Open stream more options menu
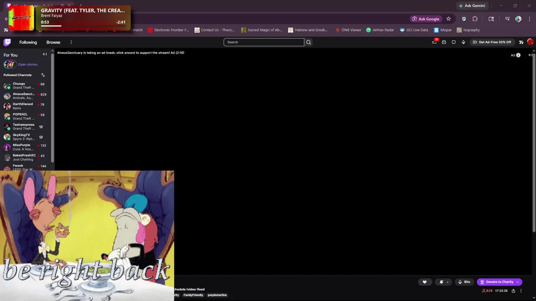This screenshot has width=536, height=301. click(521, 291)
